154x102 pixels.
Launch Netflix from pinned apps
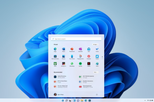[89, 63]
